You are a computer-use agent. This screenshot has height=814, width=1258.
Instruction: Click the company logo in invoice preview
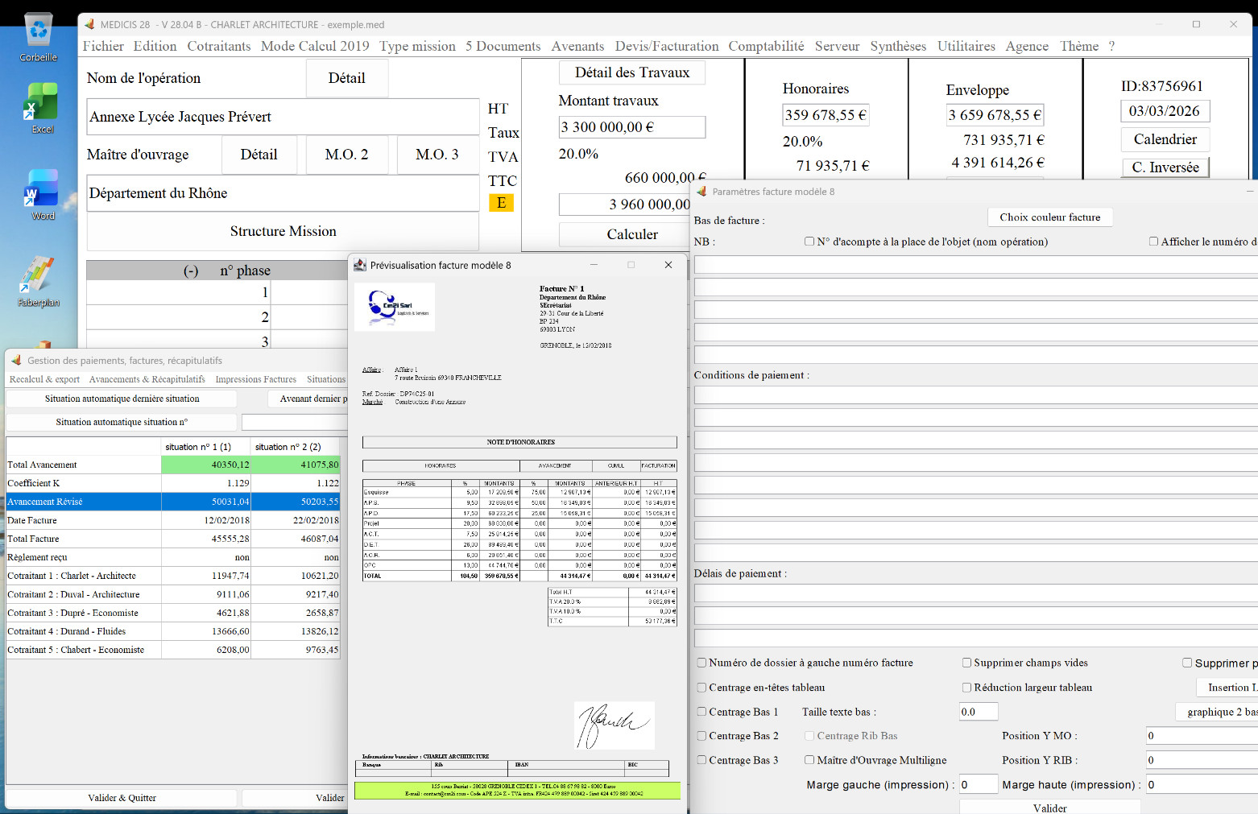coord(395,306)
